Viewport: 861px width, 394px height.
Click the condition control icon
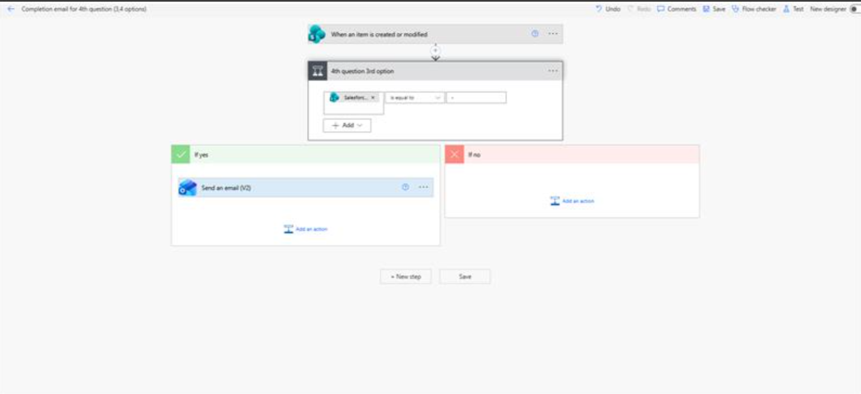pyautogui.click(x=317, y=71)
